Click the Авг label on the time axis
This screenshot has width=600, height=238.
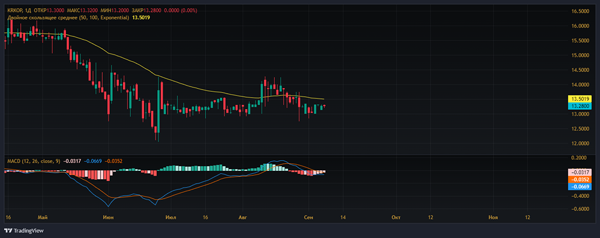coord(242,218)
